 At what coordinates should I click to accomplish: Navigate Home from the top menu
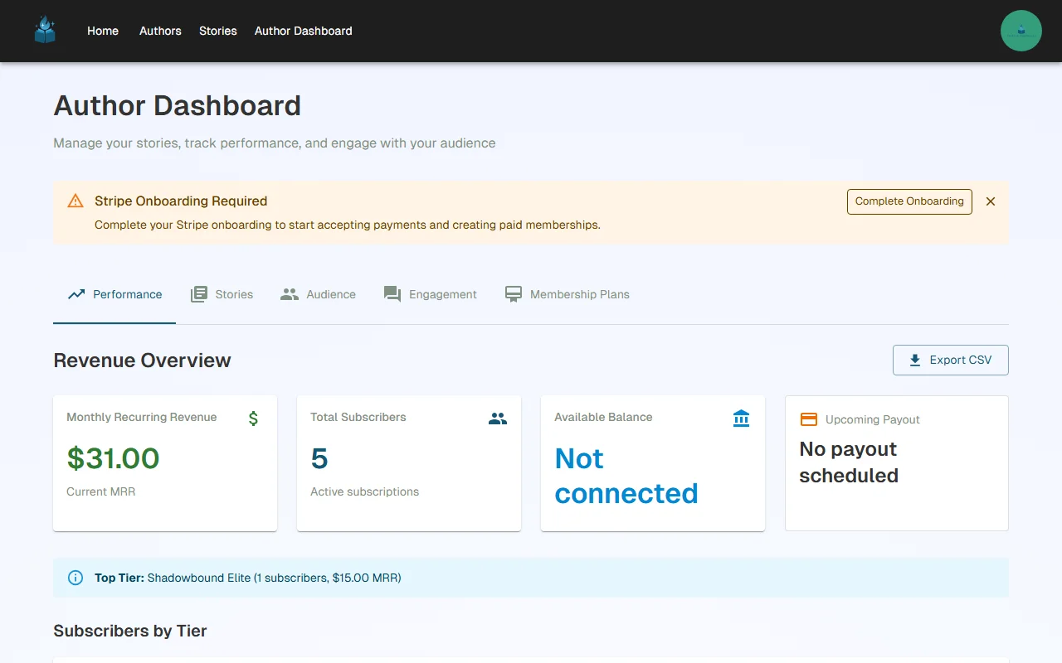pyautogui.click(x=103, y=31)
